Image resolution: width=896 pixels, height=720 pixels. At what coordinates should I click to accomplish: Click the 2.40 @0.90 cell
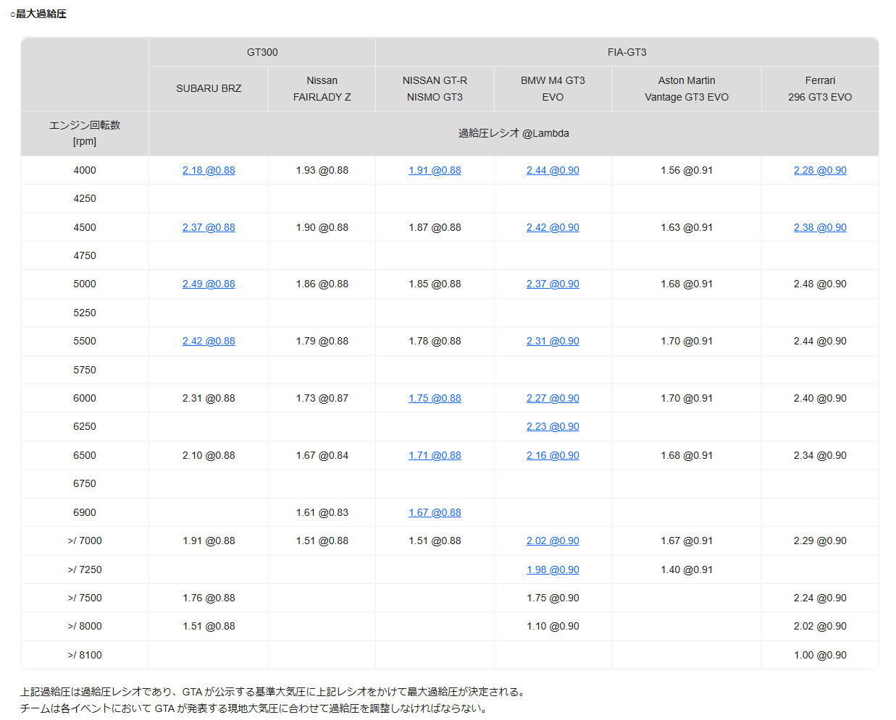(820, 398)
